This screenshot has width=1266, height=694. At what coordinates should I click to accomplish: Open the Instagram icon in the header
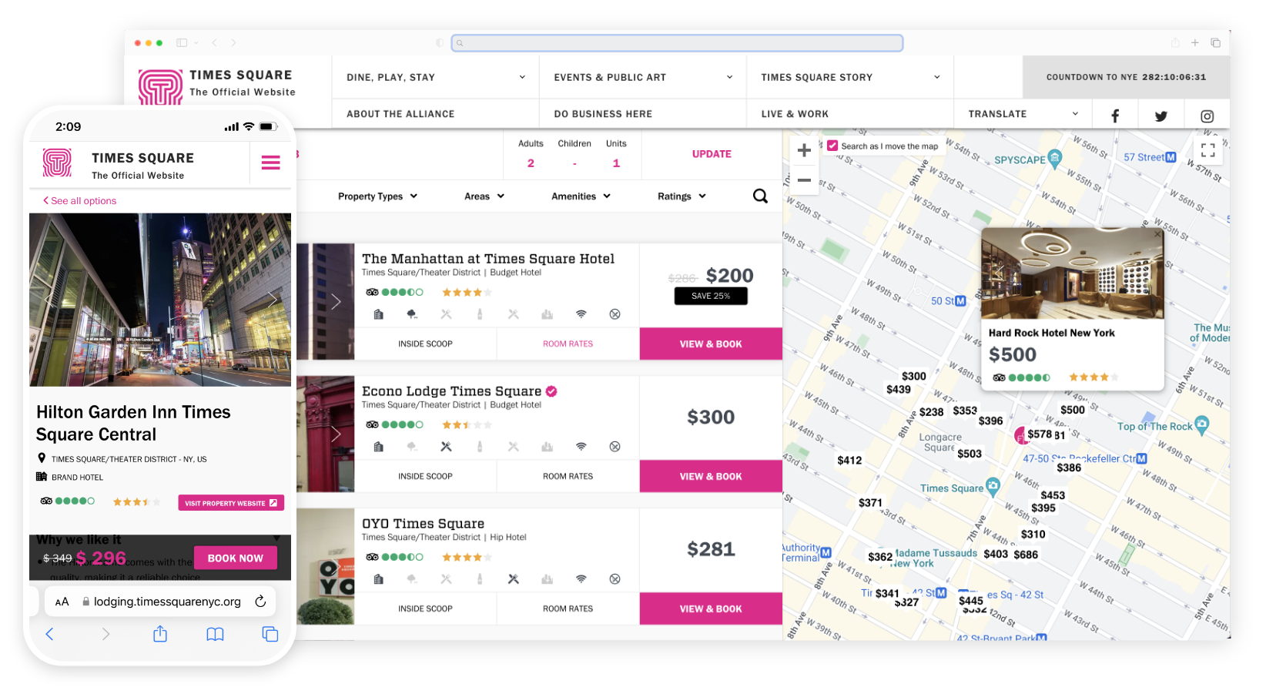click(x=1207, y=116)
